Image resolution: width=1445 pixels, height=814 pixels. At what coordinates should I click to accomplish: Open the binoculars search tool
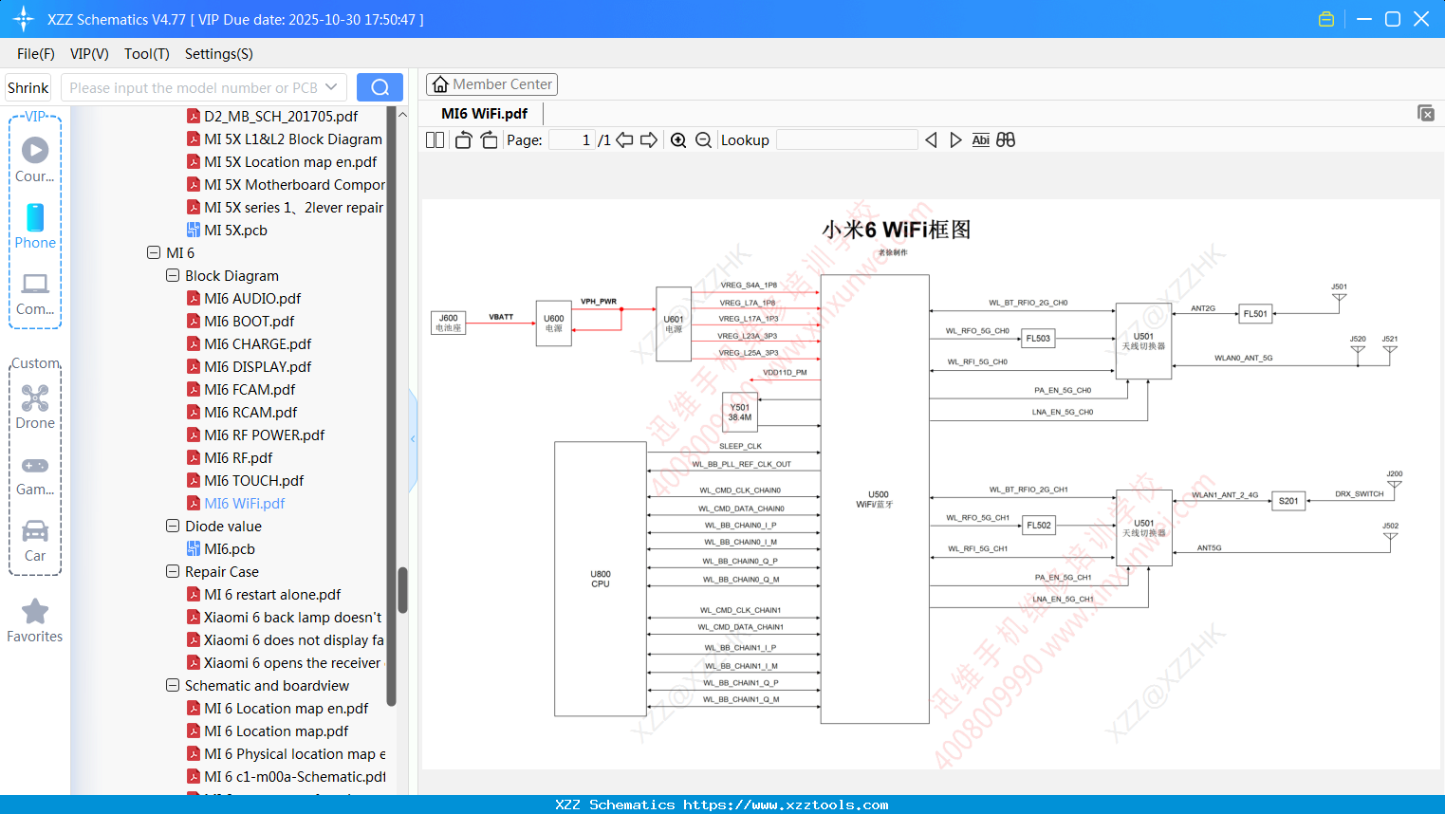coord(1006,139)
